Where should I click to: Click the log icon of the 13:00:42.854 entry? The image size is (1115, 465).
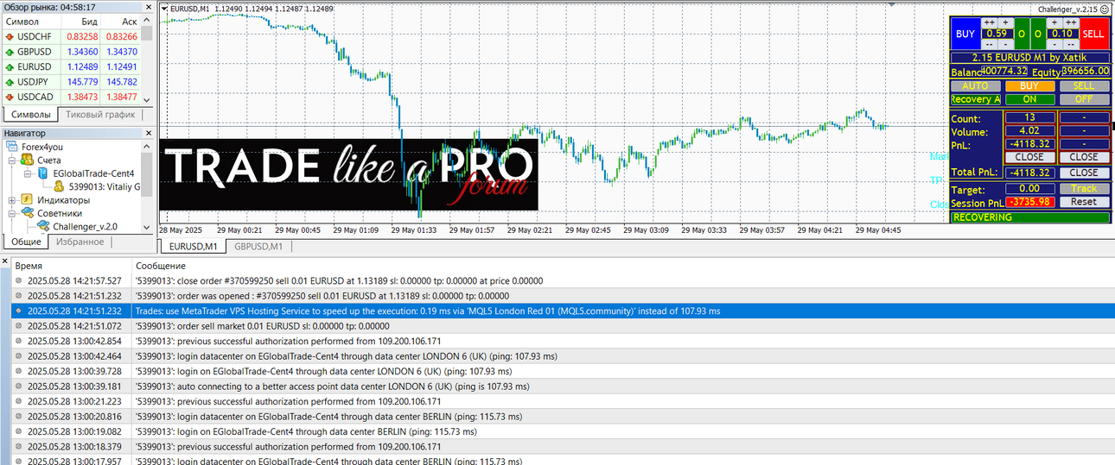19,341
